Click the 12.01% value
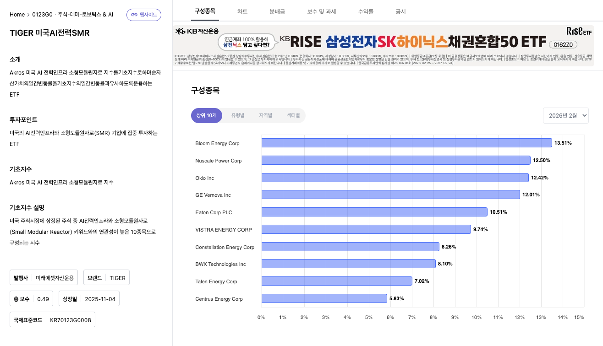The image size is (603, 346). pyautogui.click(x=531, y=195)
